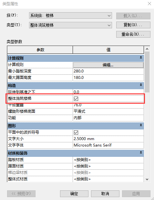Collapse the 构造 section
This screenshot has width=154, height=200.
(141, 85)
